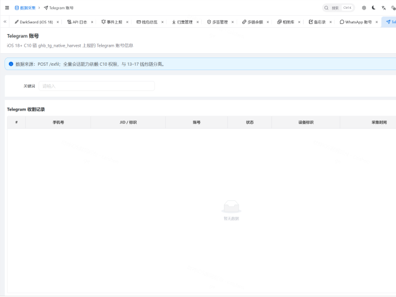This screenshot has height=297, width=396.
Task: Open the language translate icon
Action: [x=383, y=8]
